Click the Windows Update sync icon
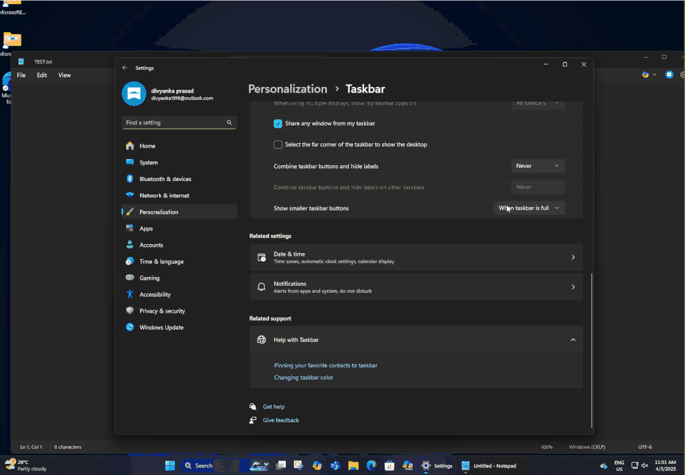Screen dimensions: 685x475 point(130,327)
